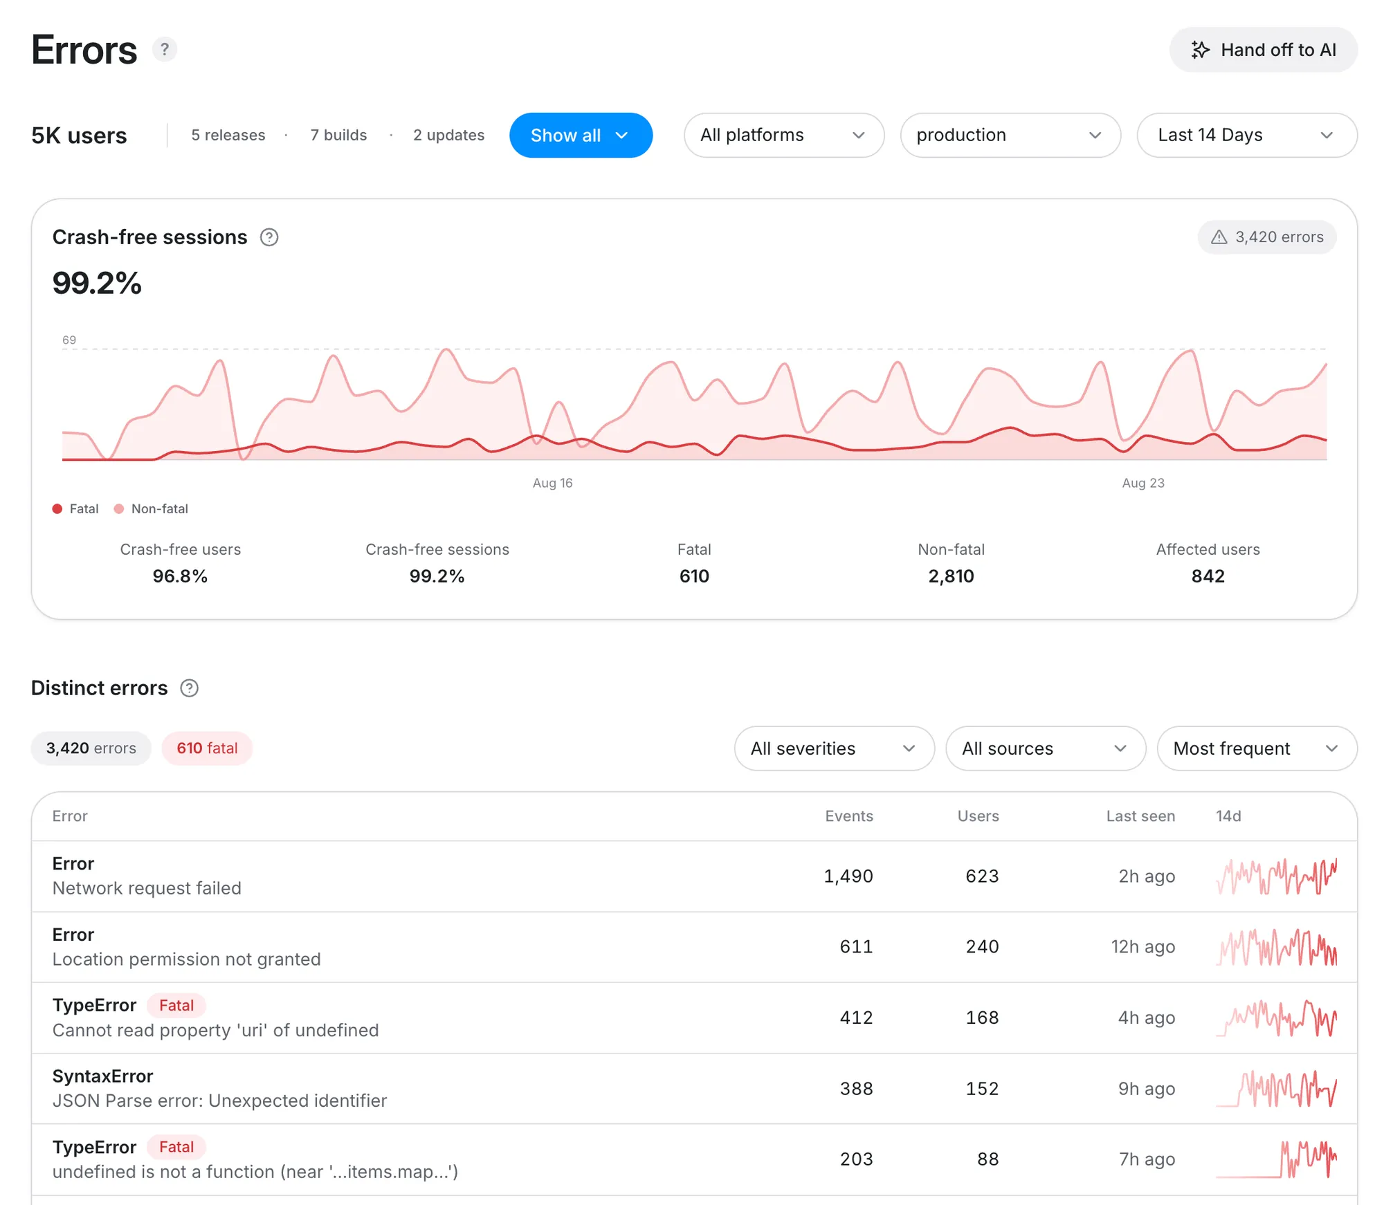1384x1205 pixels.
Task: Click the 5 releases link
Action: 228,136
